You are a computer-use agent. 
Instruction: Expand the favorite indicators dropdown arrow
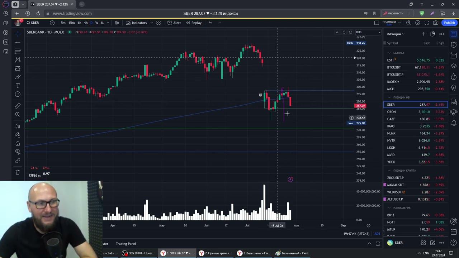coord(151,23)
